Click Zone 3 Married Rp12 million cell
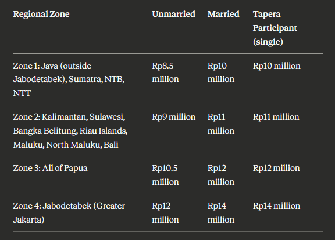The height and width of the screenshot is (240, 335). click(x=220, y=175)
